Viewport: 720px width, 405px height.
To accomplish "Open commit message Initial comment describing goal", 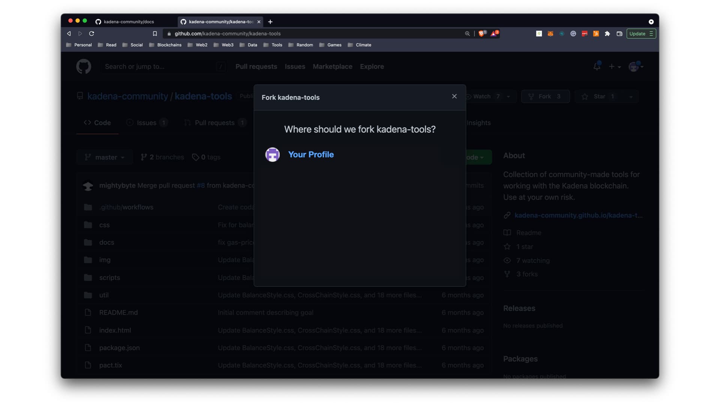I will 265,312.
